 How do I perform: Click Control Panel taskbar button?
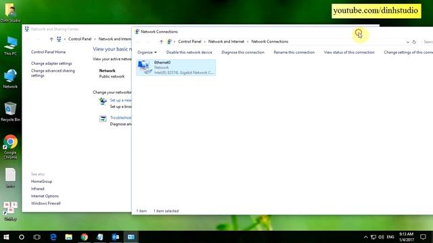tap(131, 237)
